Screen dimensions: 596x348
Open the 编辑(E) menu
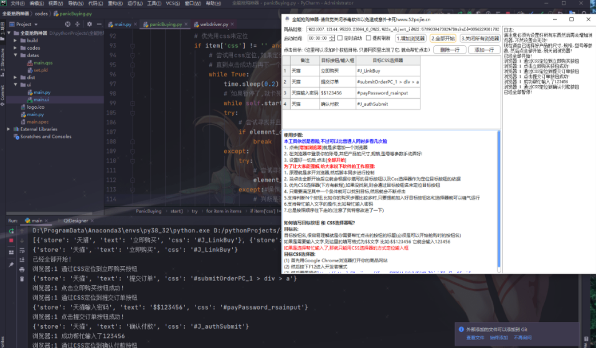coord(37,3)
